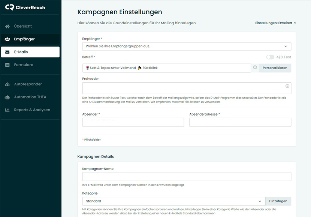
Task: Toggle the A/B Test switch
Action: coord(270,57)
